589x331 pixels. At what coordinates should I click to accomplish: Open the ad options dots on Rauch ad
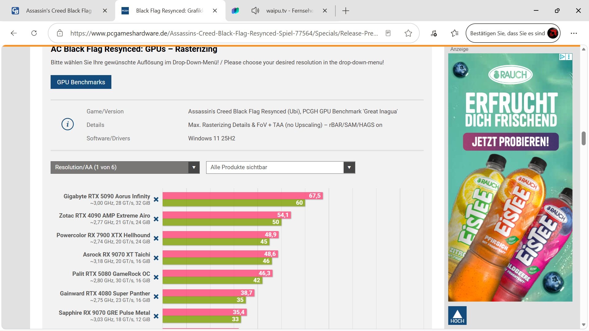pyautogui.click(x=569, y=57)
